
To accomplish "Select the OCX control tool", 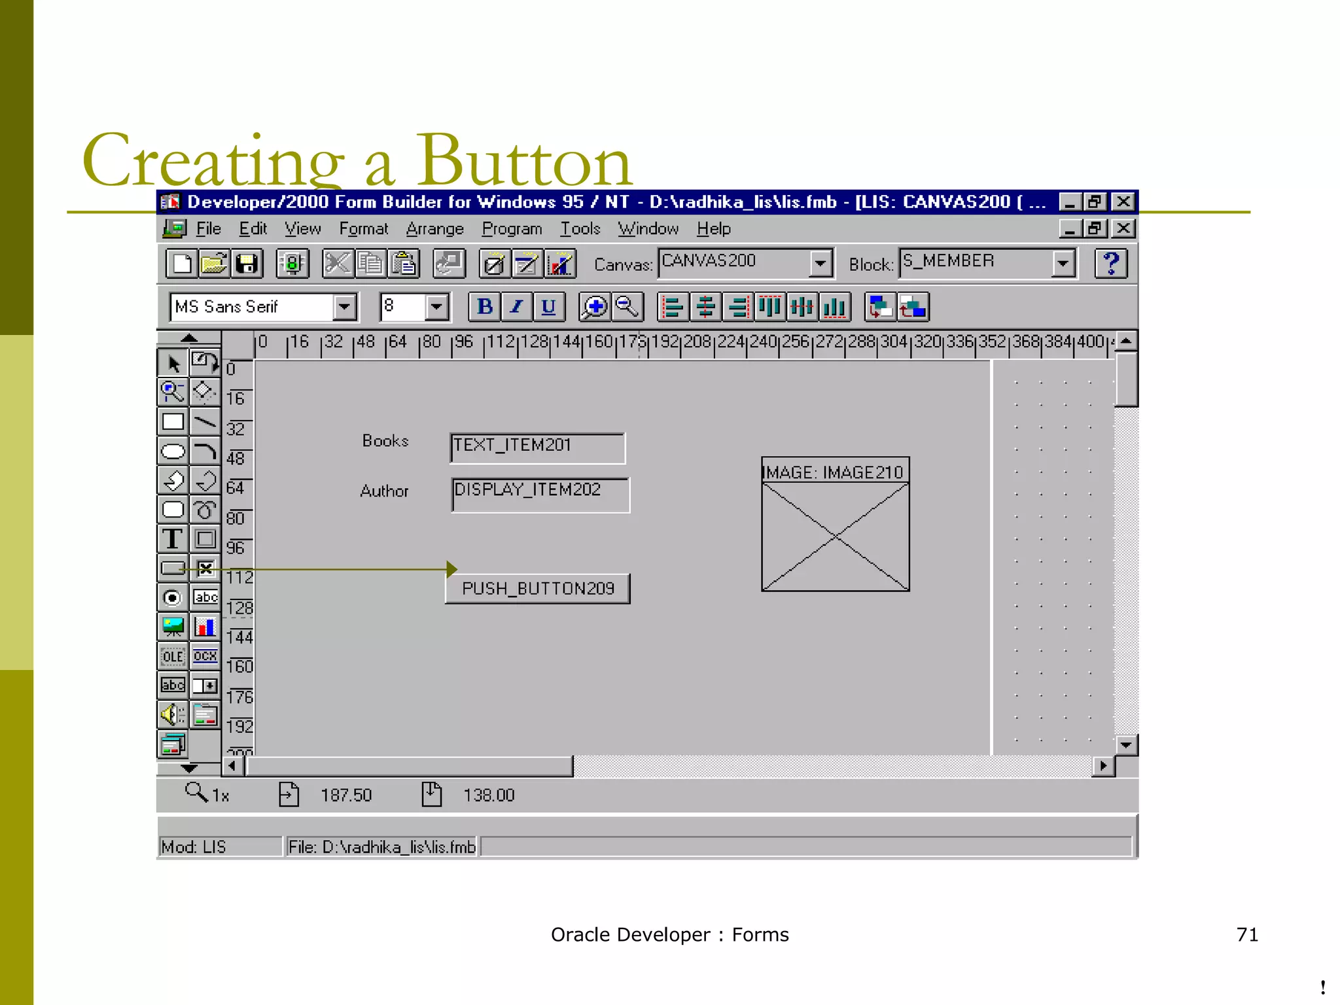I will coord(205,656).
